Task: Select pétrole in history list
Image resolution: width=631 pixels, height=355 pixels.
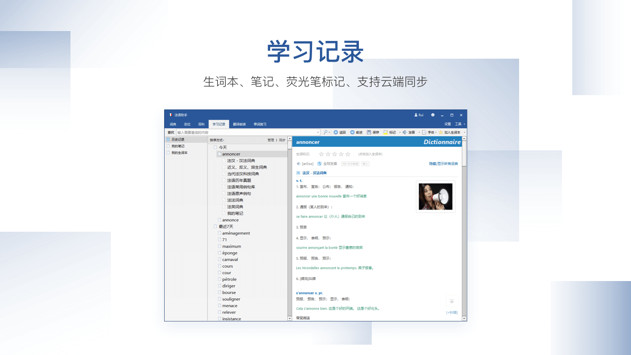Action: (x=229, y=279)
